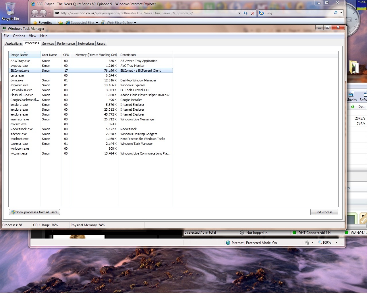Select the BitComet.exe process row
The image size is (369, 295).
[91, 71]
